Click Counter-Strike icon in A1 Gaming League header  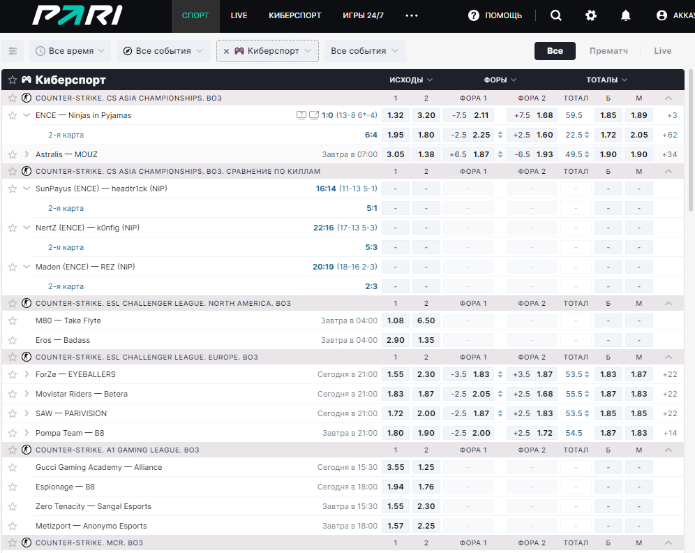[x=27, y=450]
